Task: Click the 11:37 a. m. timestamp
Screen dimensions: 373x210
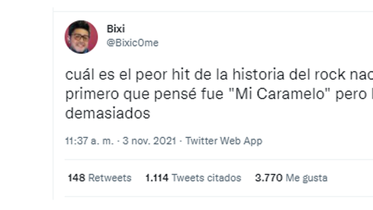Action: [x=90, y=141]
